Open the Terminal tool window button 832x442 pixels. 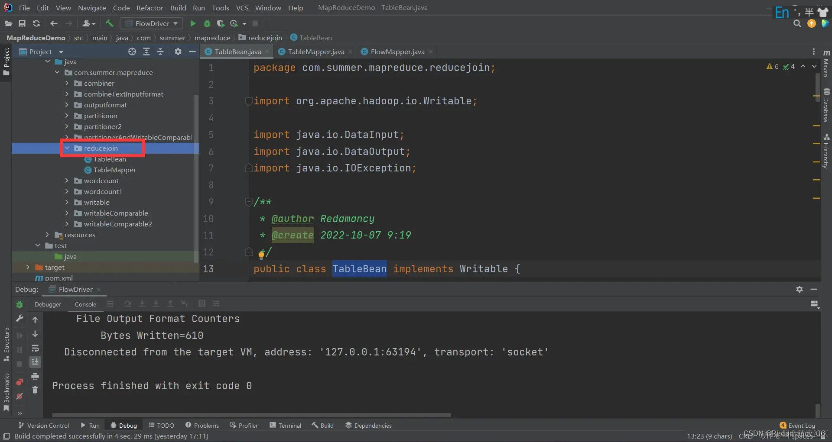285,426
